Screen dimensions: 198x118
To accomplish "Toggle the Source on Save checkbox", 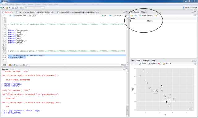I will pyautogui.click(x=14, y=15).
